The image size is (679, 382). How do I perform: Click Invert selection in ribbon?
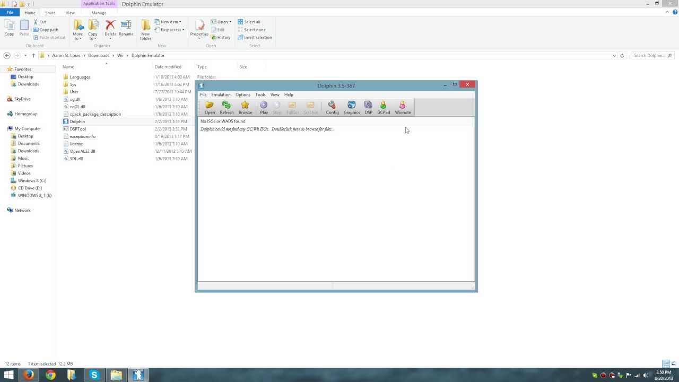click(255, 38)
